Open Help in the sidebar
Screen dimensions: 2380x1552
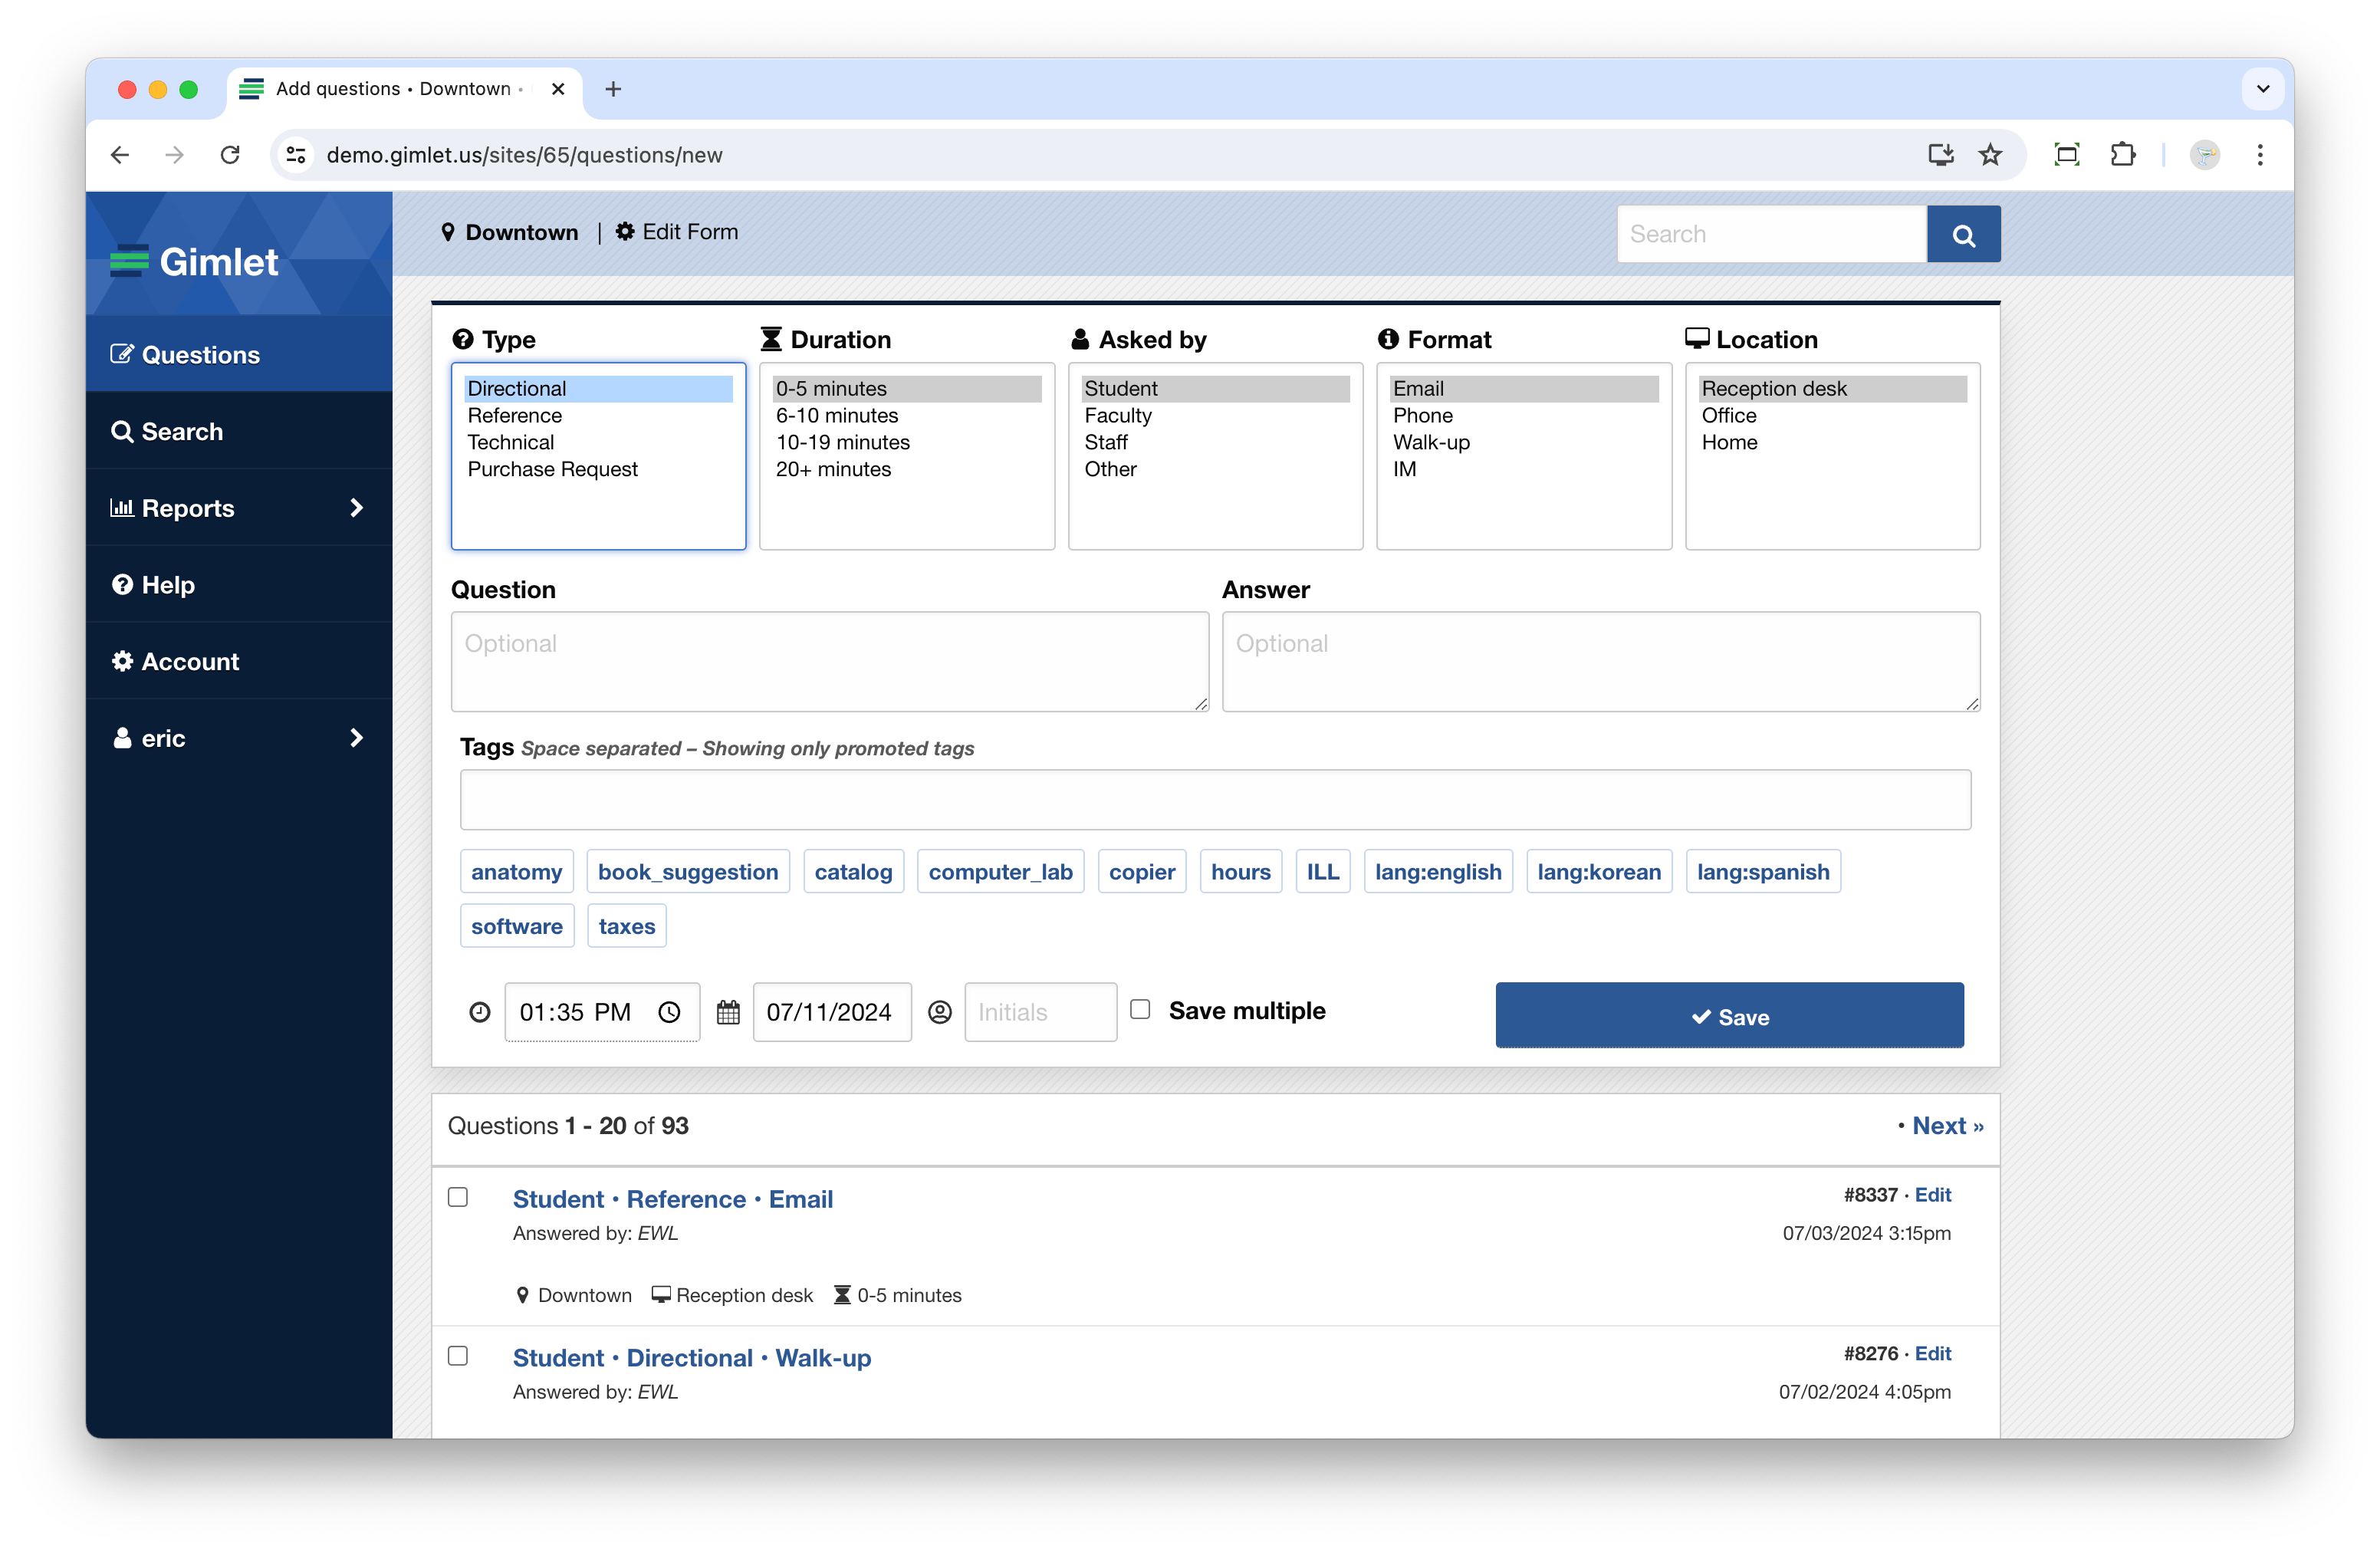[x=239, y=585]
